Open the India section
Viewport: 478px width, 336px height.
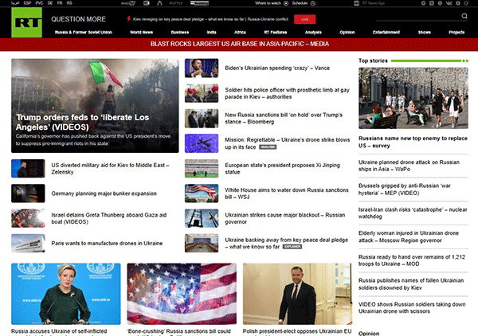coord(212,33)
